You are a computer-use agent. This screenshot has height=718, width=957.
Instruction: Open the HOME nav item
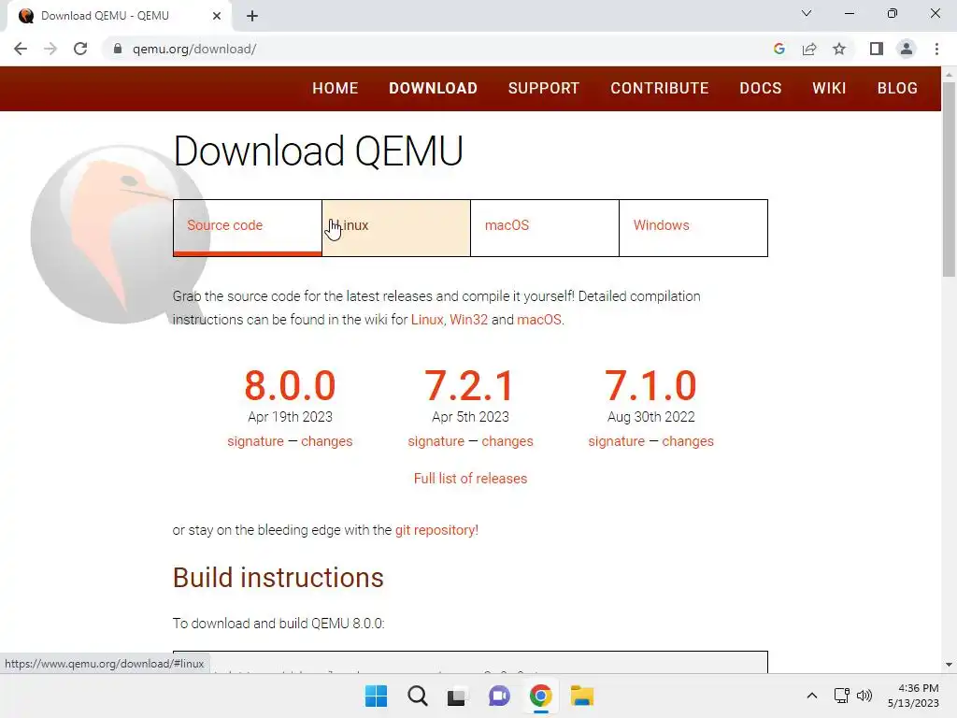coord(336,89)
